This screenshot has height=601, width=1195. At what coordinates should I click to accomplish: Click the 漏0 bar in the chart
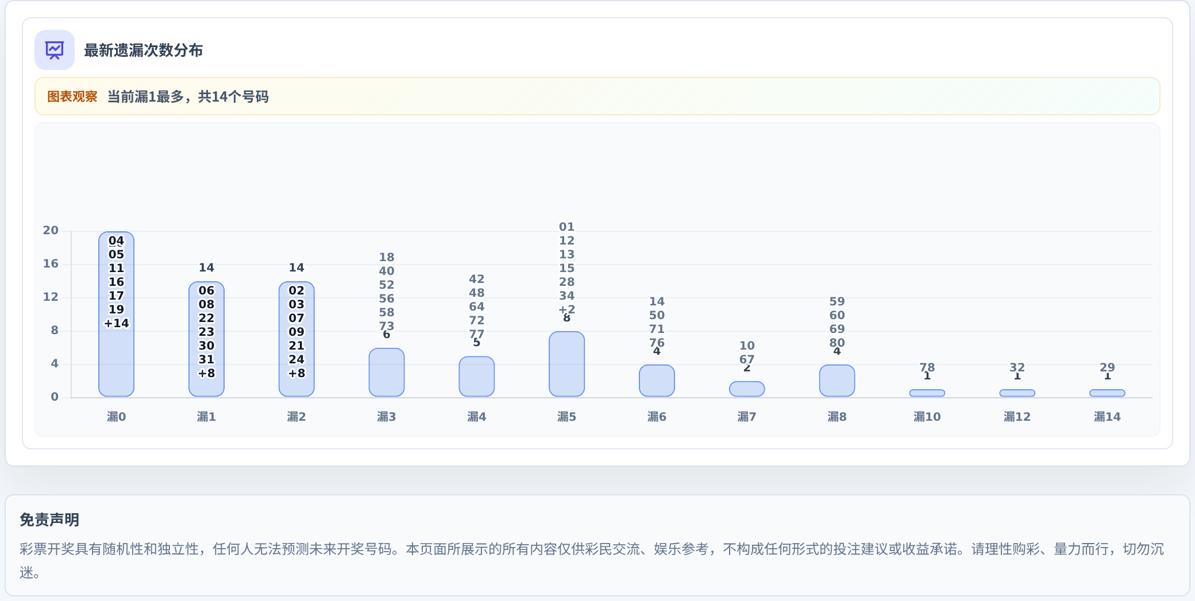[x=117, y=314]
